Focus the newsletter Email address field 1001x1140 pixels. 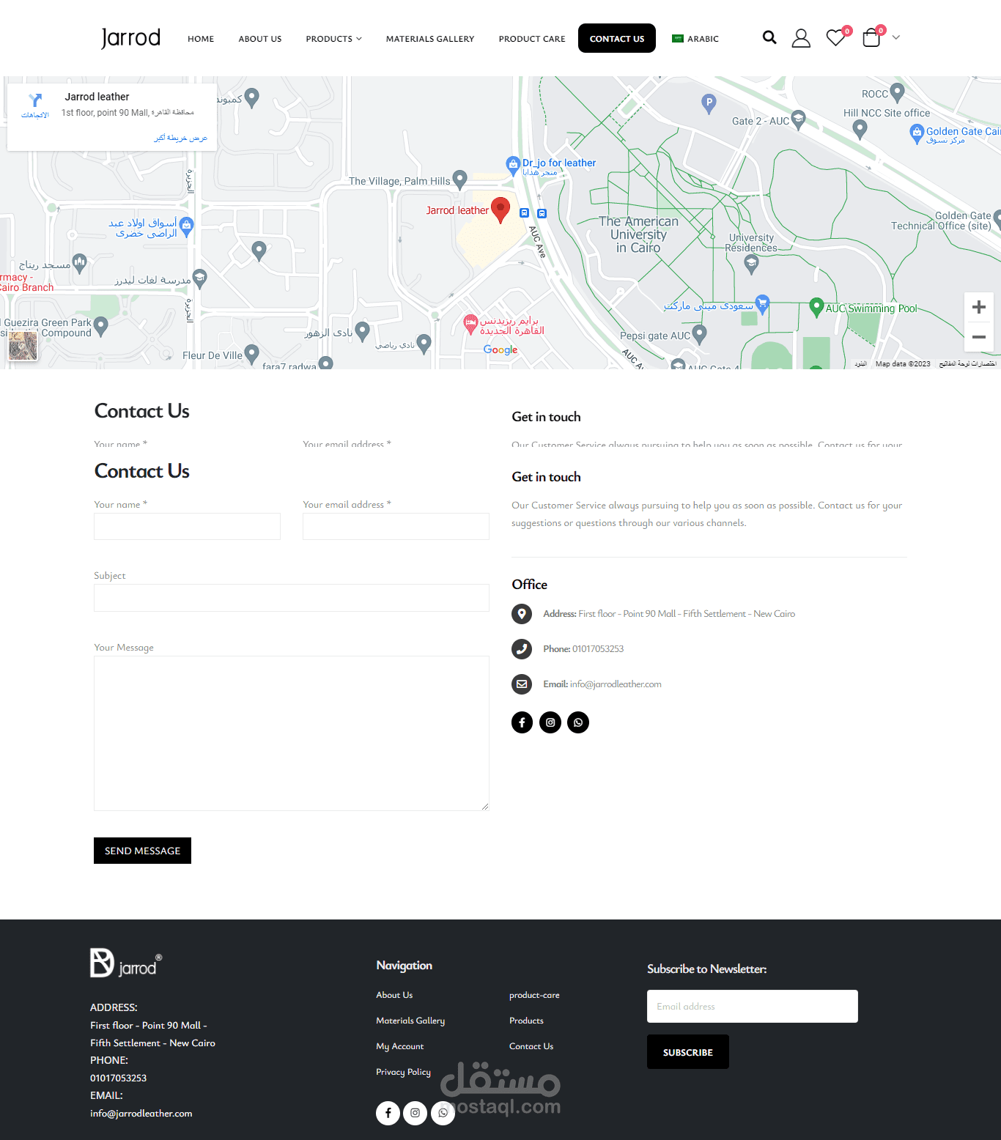click(x=753, y=1007)
